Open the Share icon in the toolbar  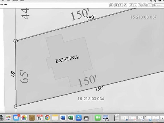(x=125, y=5)
